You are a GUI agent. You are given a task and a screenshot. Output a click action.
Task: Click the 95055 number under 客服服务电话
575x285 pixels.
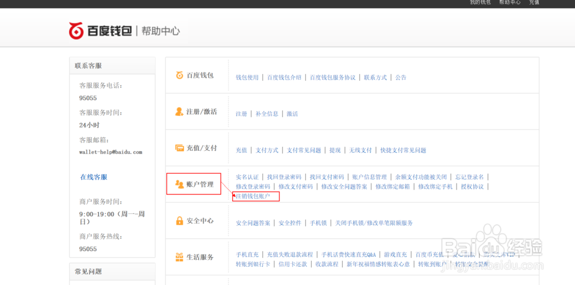(88, 98)
